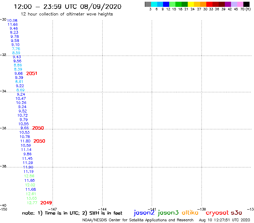The height and width of the screenshot is (223, 254).
Task: Click the wave height value 10.47
Action: pos(21,98)
